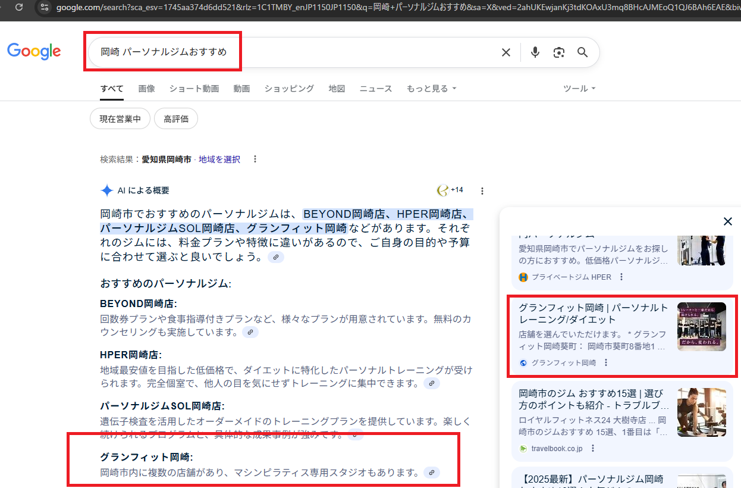Select the すべて search tab

pos(112,89)
